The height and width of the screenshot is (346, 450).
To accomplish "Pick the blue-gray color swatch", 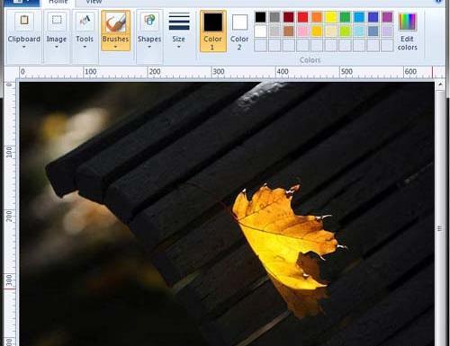I will (373, 31).
